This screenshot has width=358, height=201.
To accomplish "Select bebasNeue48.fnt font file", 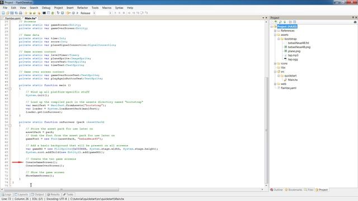I will [x=298, y=43].
